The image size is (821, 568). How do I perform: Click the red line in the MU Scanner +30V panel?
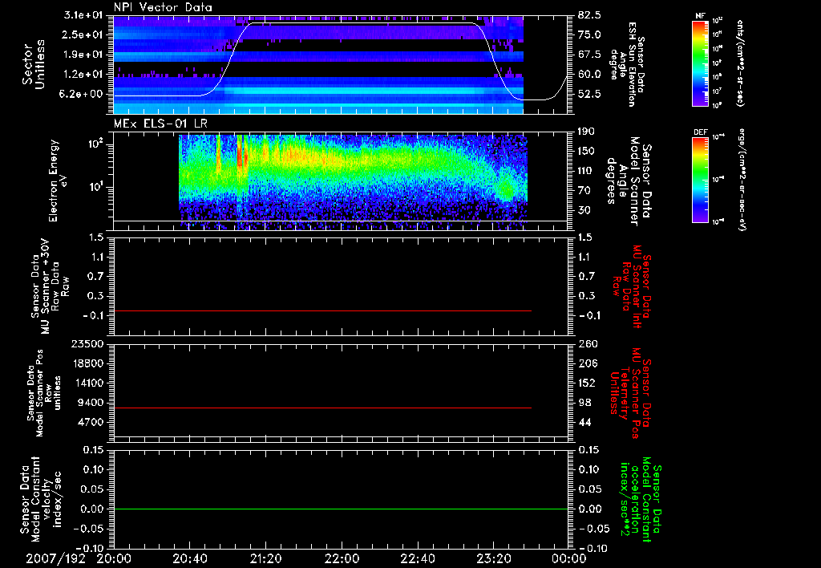[x=322, y=310]
